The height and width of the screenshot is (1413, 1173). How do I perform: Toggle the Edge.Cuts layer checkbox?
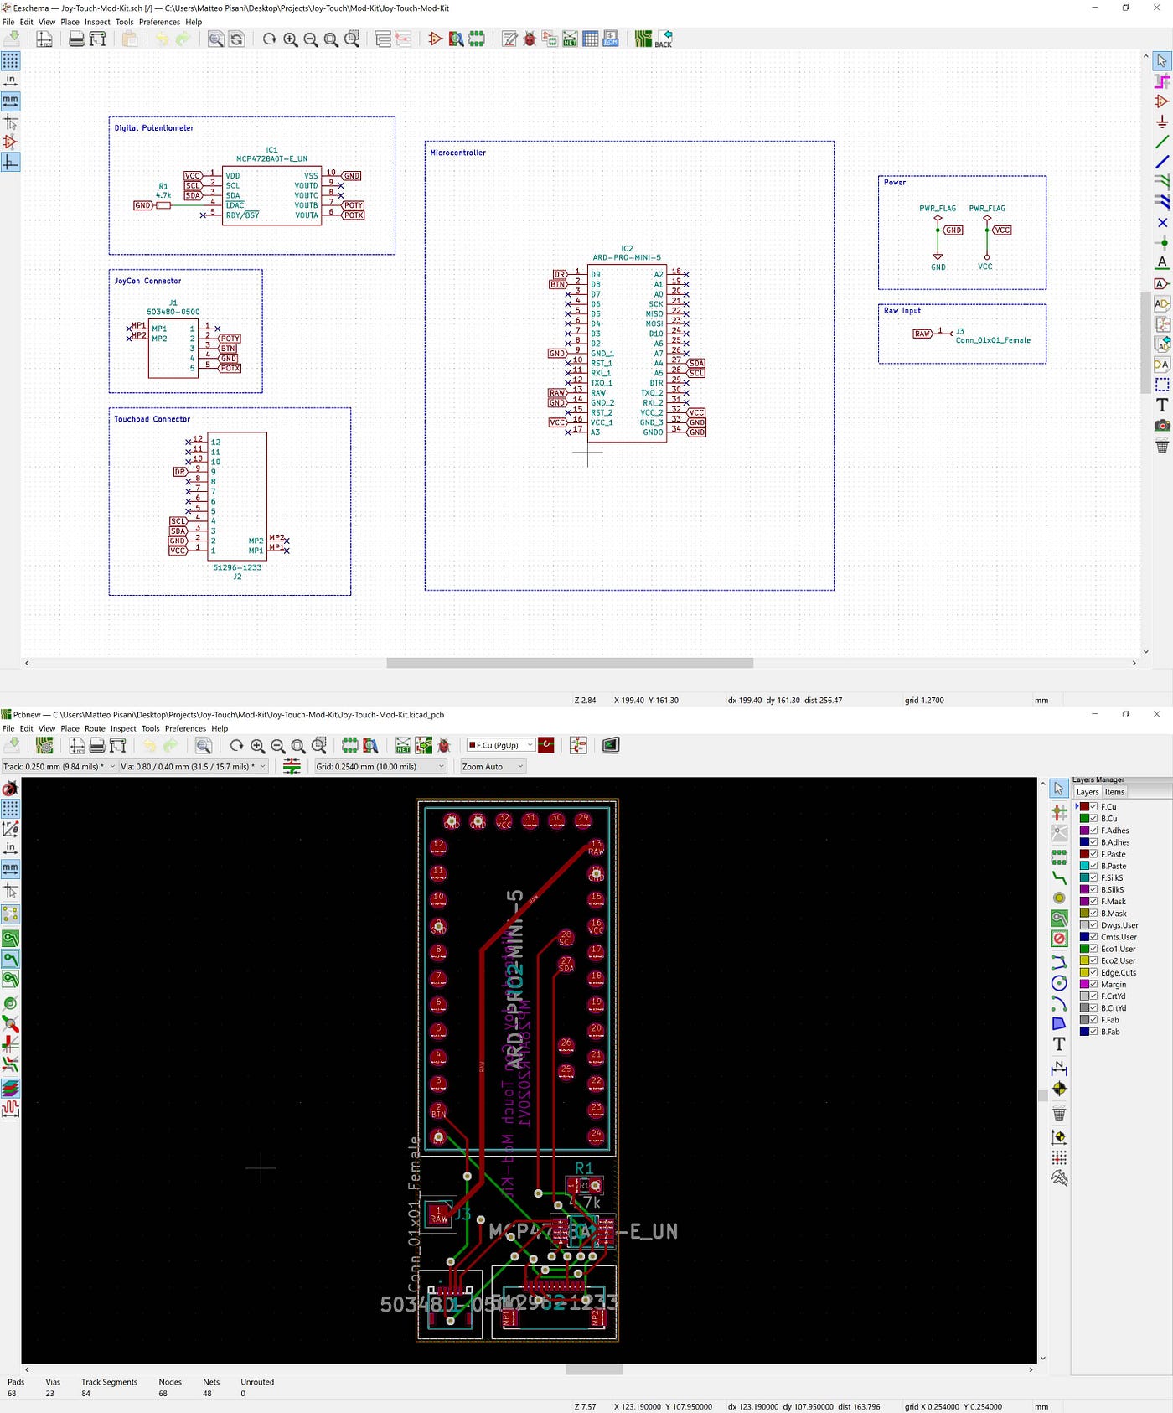1093,972
